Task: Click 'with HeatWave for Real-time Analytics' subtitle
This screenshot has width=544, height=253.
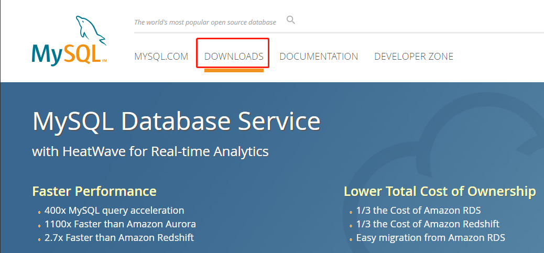Action: tap(150, 151)
